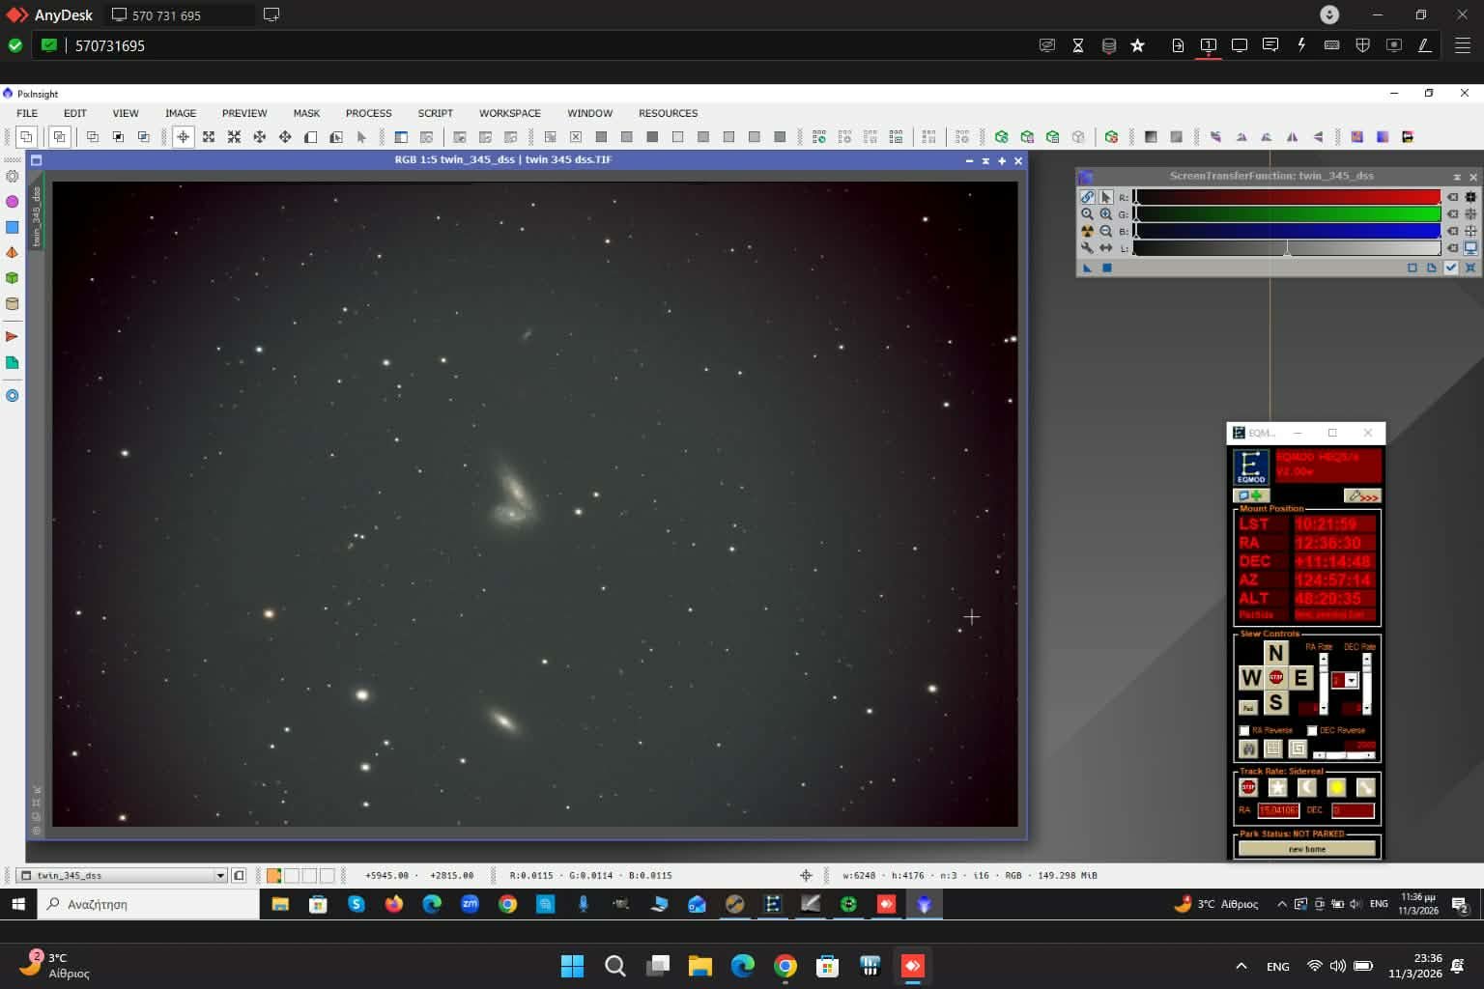
Task: Open the slew rate preset dropdown
Action: [x=1351, y=681]
